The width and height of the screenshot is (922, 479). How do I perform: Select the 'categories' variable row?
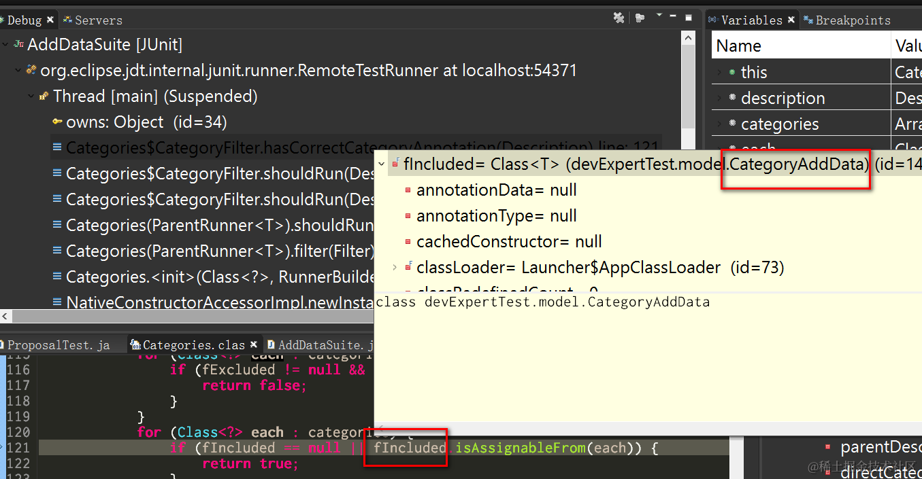pos(817,124)
